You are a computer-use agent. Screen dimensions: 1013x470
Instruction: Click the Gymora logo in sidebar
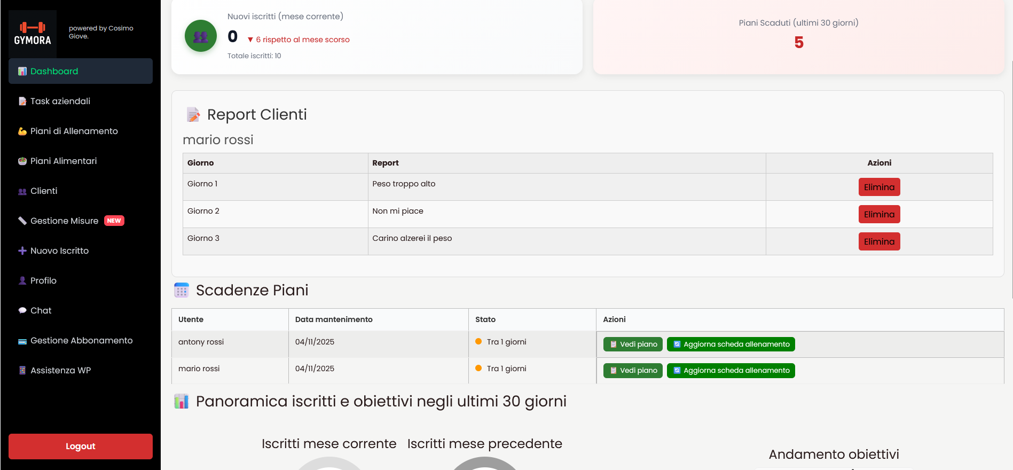pyautogui.click(x=33, y=34)
